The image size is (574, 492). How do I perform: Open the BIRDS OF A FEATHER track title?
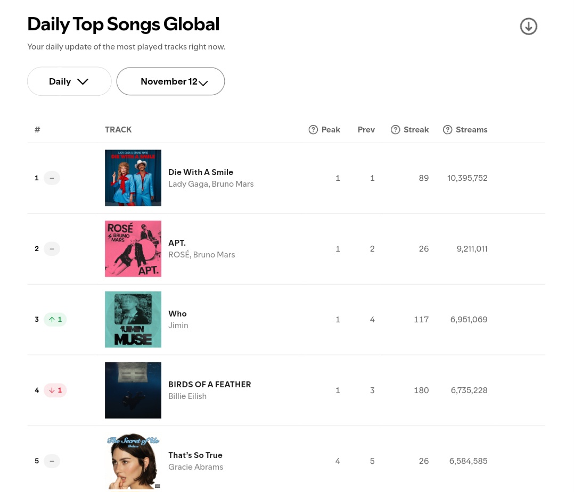210,385
